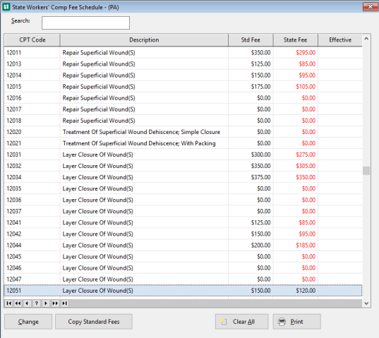Screen dimensions: 379x338
Task: Click the Clear All button
Action: pos(241,322)
